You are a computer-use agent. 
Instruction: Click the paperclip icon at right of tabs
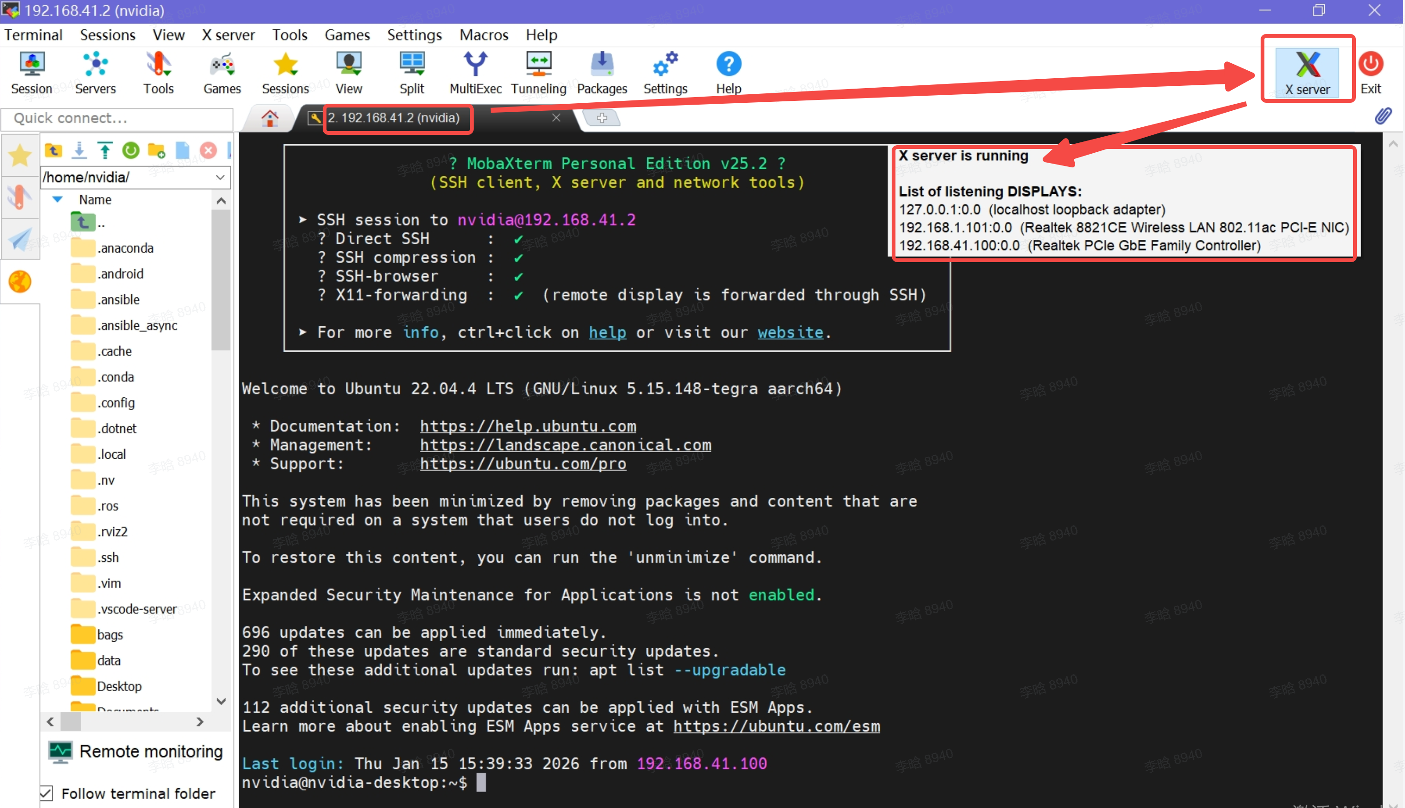[x=1382, y=116]
